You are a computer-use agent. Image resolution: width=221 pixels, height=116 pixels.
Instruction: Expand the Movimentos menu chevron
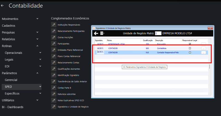point(37,18)
